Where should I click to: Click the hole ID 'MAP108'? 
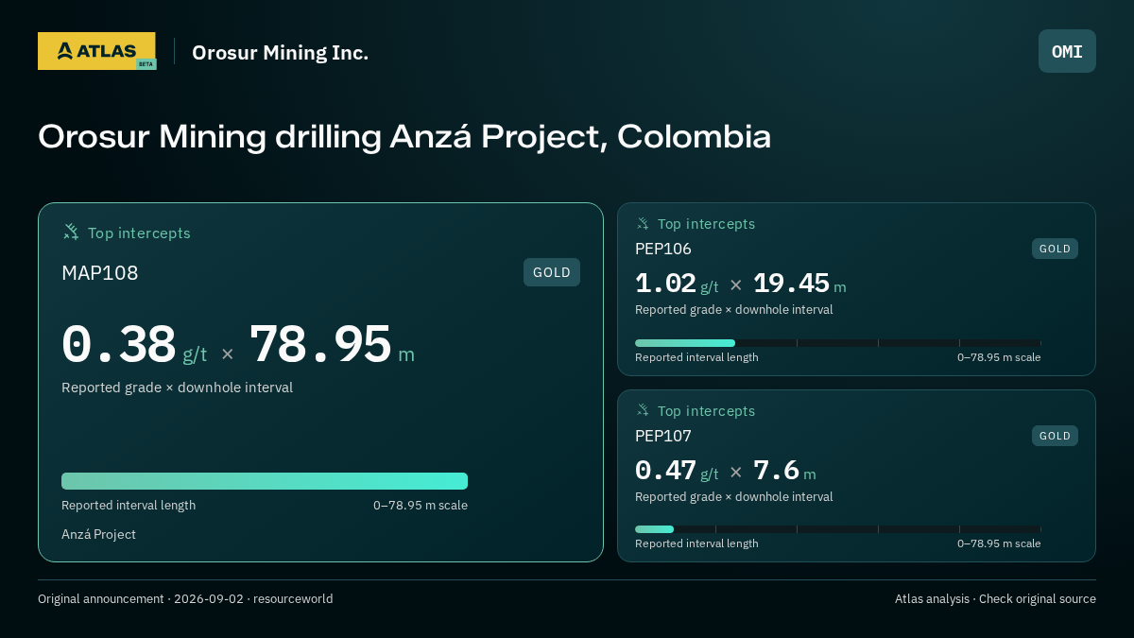click(100, 273)
